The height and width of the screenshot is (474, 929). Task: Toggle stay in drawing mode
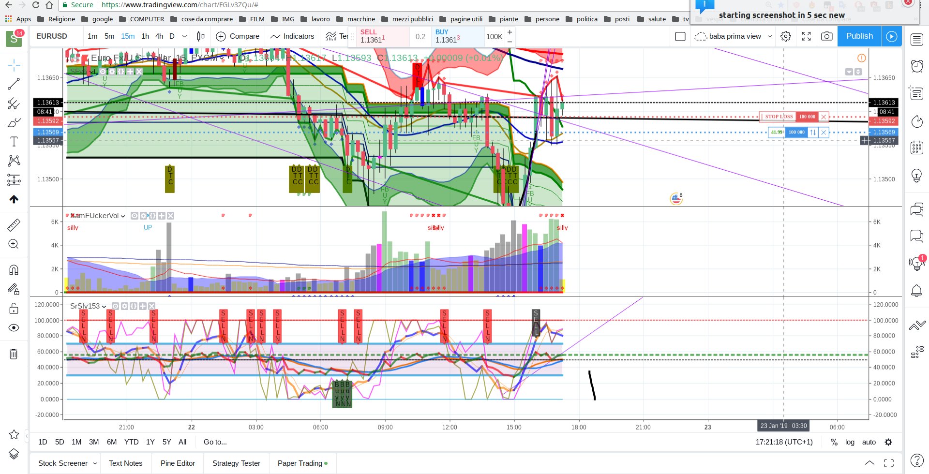pyautogui.click(x=14, y=289)
